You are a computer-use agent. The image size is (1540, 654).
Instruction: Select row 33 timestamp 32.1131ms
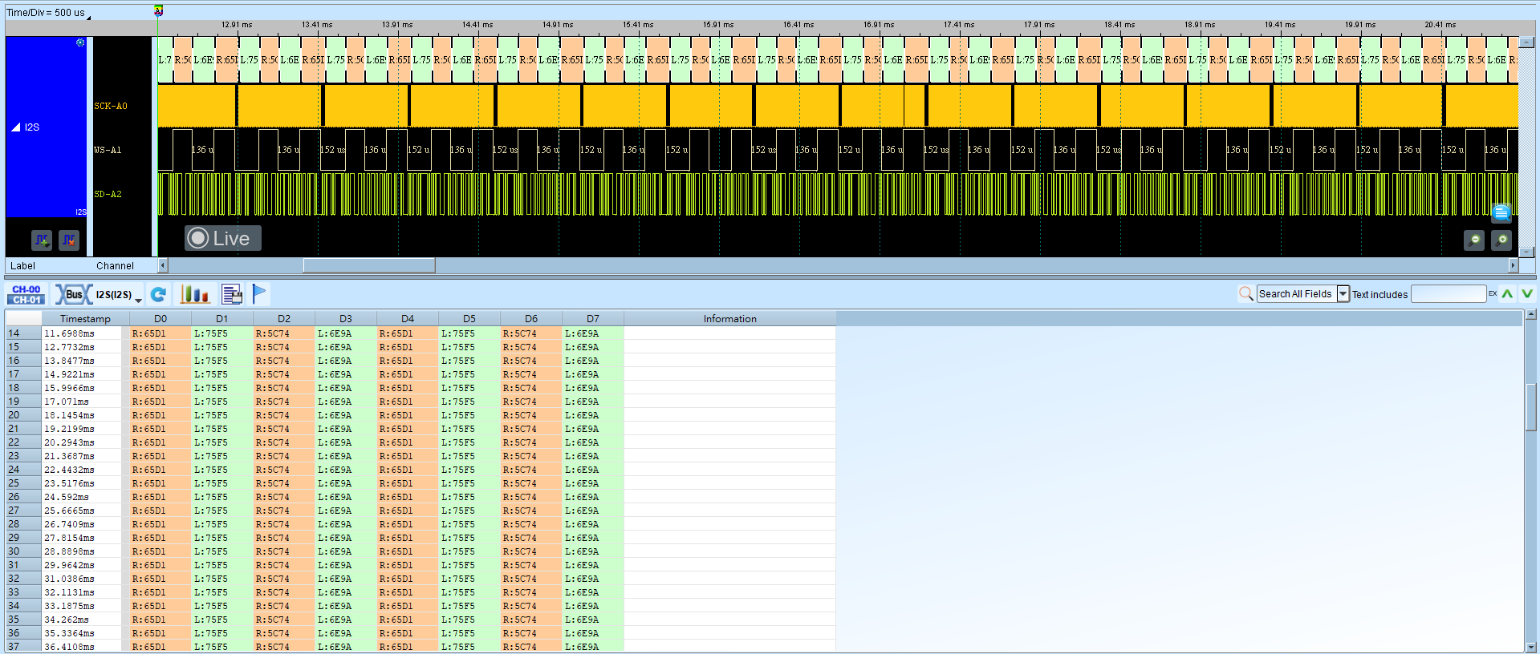point(69,592)
